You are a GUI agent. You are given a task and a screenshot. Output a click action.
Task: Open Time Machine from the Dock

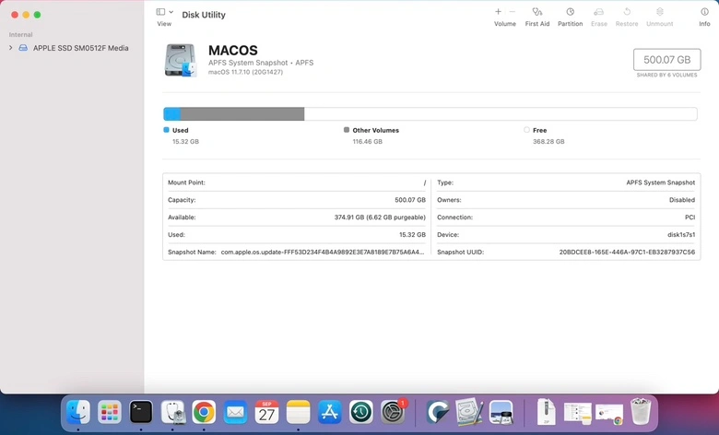click(360, 412)
